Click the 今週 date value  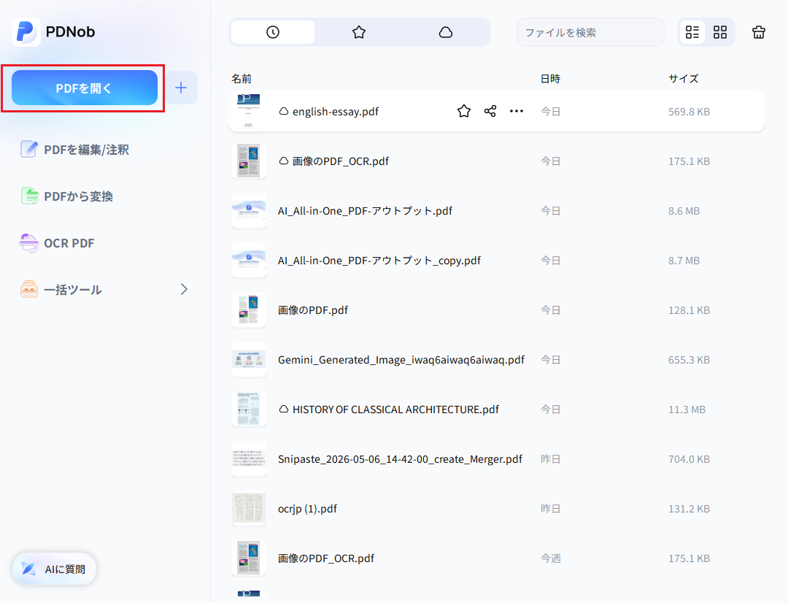(550, 558)
